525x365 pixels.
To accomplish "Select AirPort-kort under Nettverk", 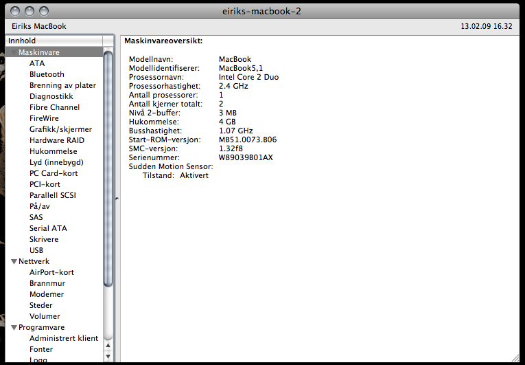I will (x=51, y=272).
